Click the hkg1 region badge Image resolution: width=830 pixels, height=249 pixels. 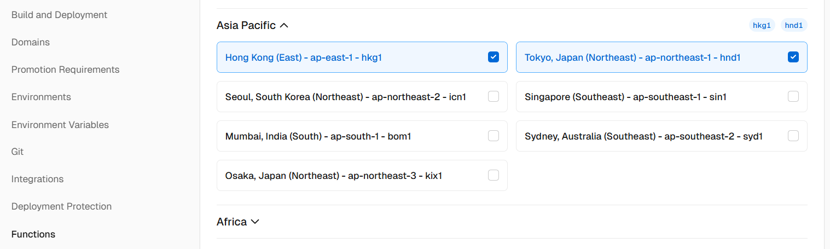coord(762,25)
